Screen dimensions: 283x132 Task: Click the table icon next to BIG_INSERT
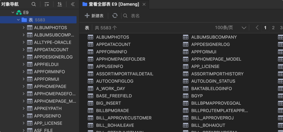click(90, 103)
